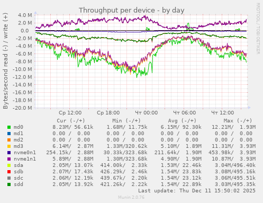
Task: Click the '-20.0 M' y-axis label
Action: [x=22, y=108]
